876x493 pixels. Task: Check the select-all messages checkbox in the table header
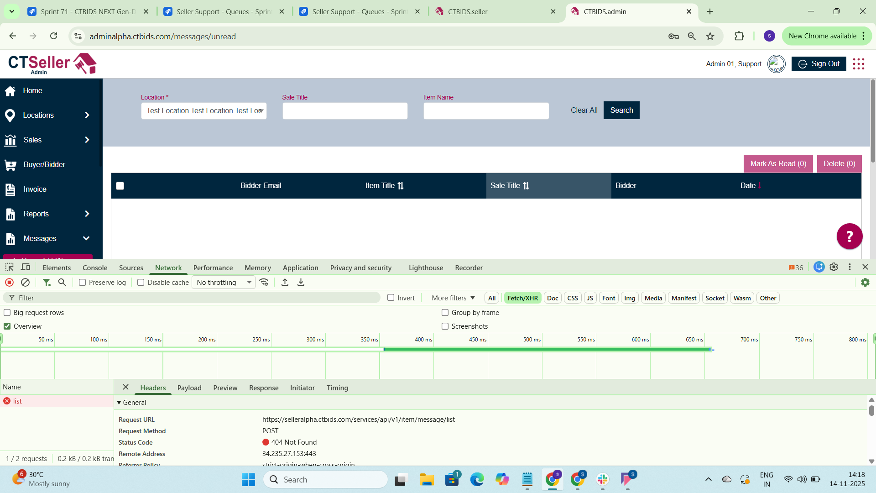[x=120, y=186]
